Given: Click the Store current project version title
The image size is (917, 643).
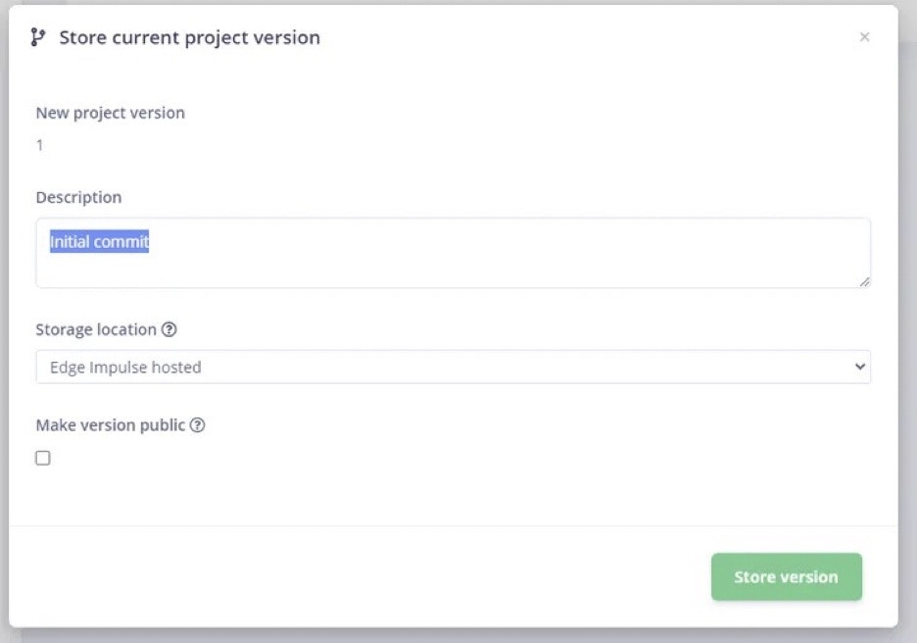Looking at the screenshot, I should [189, 37].
